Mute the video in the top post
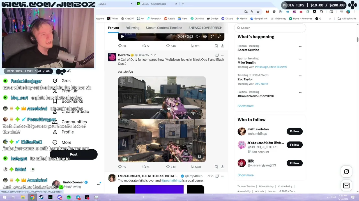359x201 pixels. [x=198, y=37]
